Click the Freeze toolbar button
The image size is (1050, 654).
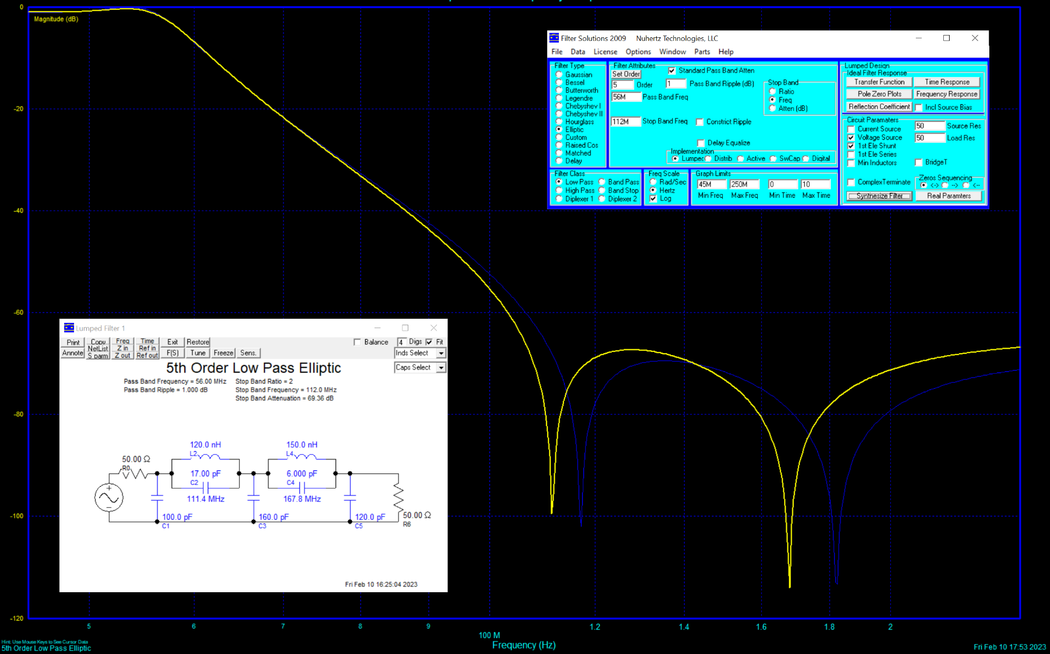(x=223, y=353)
